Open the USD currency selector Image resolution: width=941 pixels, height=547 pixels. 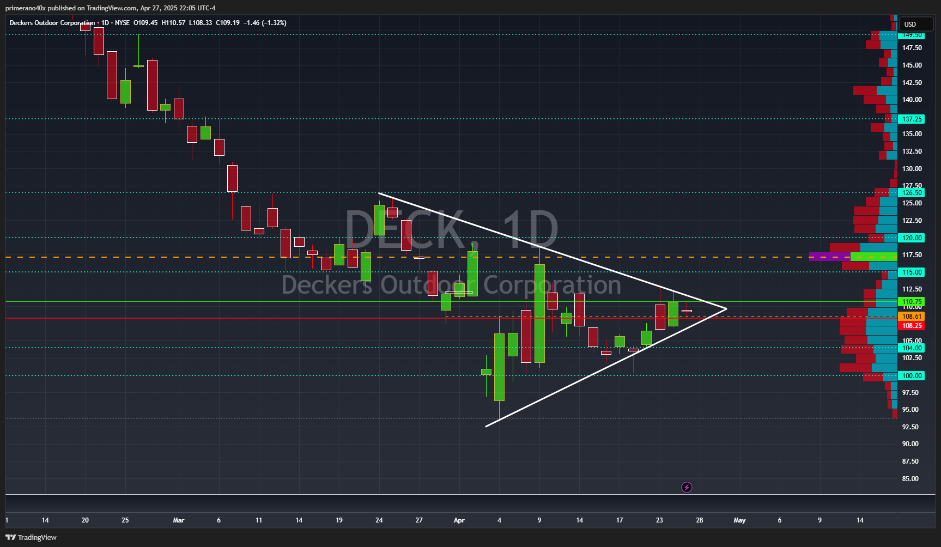click(x=915, y=24)
